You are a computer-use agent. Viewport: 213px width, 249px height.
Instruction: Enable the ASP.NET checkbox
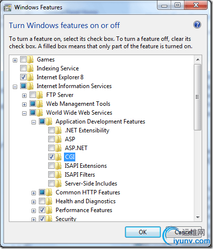pyautogui.click(x=51, y=148)
